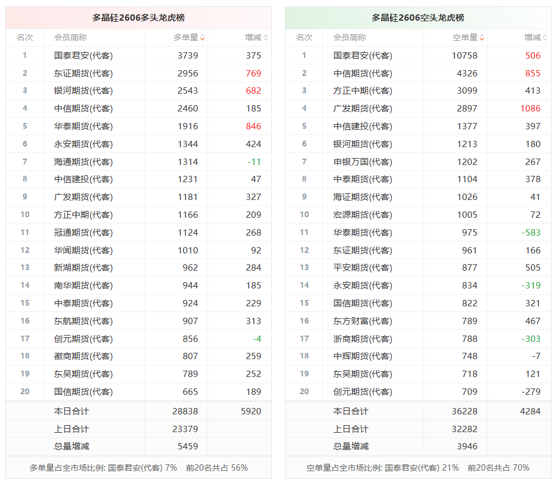This screenshot has width=558, height=485.
Task: Select 新湖期货(代客) row name
Action: [x=83, y=268]
